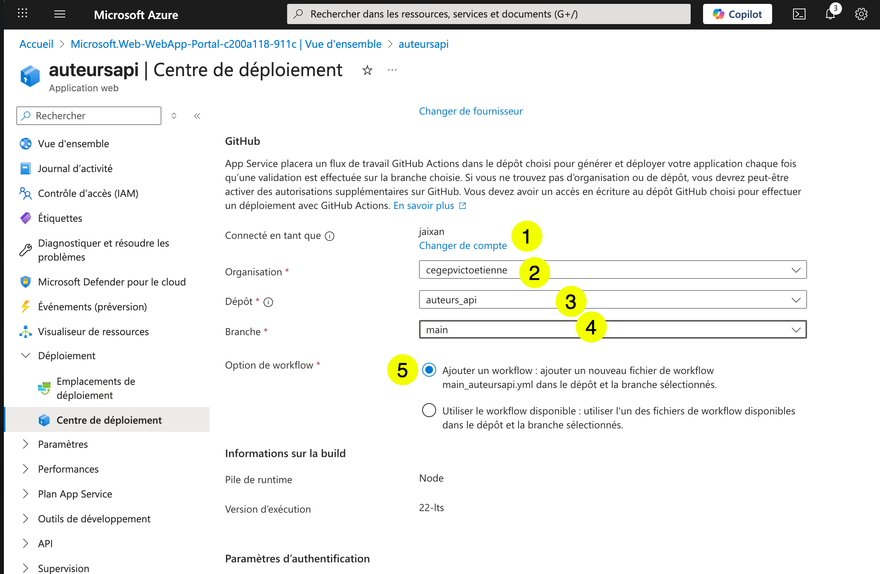Screen dimensions: 880x574
Task: Open the info tooltip beside Connecté en tant que
Action: 329,236
